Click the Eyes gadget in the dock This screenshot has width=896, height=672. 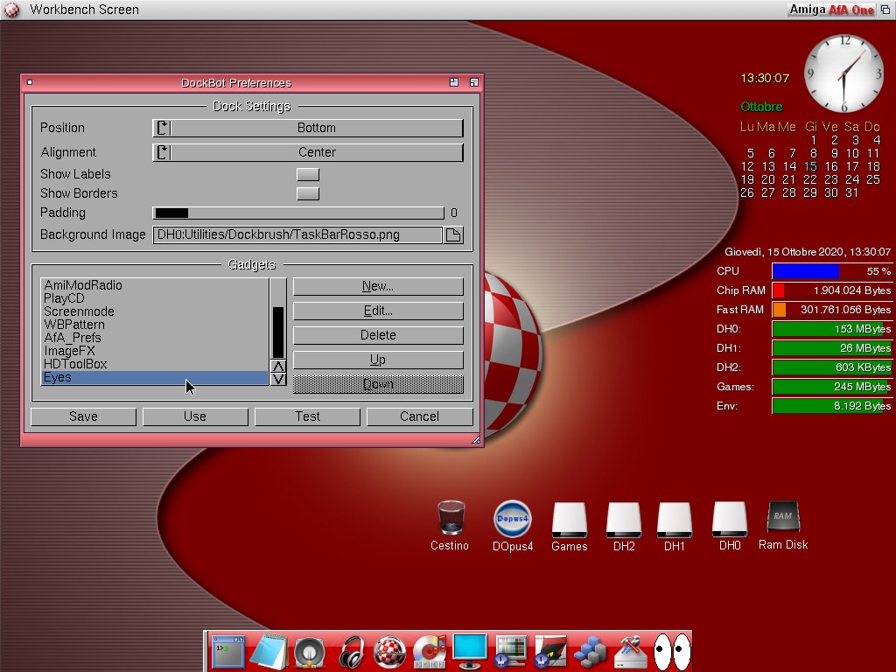[672, 652]
